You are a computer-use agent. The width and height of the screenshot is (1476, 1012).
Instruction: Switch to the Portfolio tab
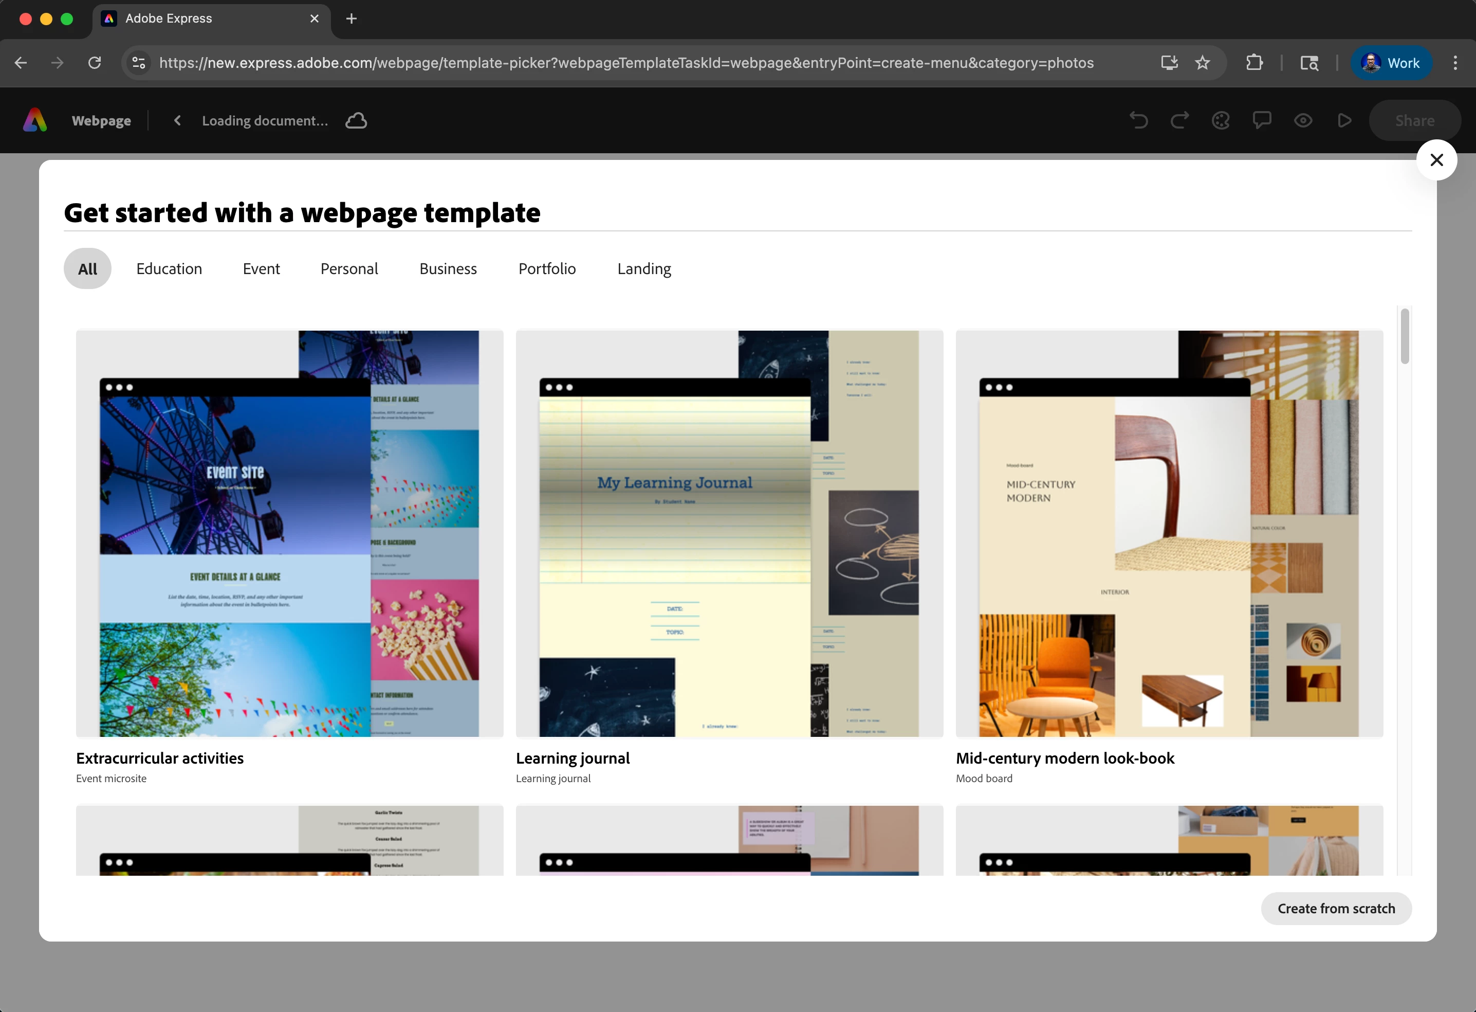pyautogui.click(x=547, y=269)
